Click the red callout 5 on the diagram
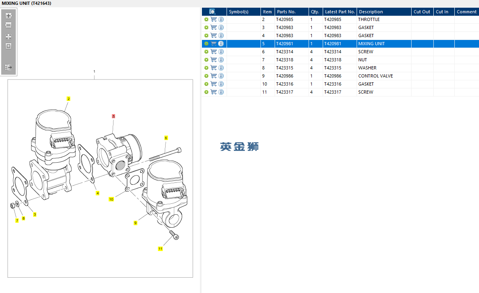This screenshot has height=293, width=479. (x=113, y=116)
